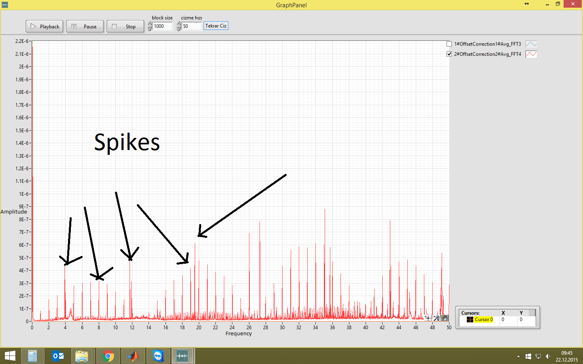Open MATLAB from the taskbar
Image resolution: width=583 pixels, height=364 pixels.
[x=133, y=356]
